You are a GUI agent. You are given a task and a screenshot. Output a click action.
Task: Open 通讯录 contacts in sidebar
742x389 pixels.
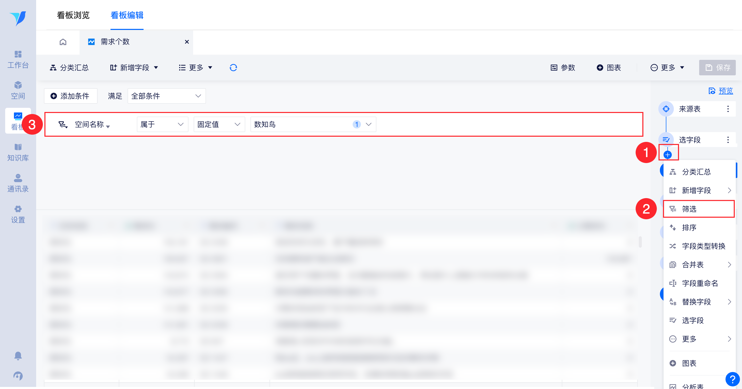18,183
